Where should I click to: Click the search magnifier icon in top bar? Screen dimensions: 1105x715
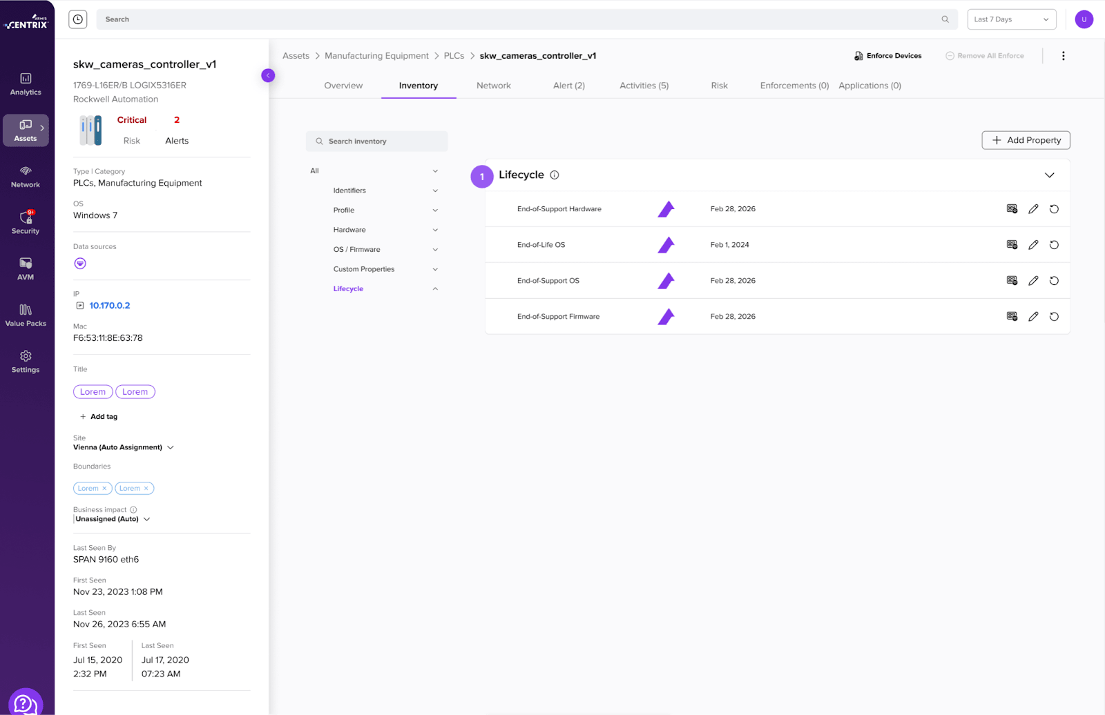[x=945, y=19]
